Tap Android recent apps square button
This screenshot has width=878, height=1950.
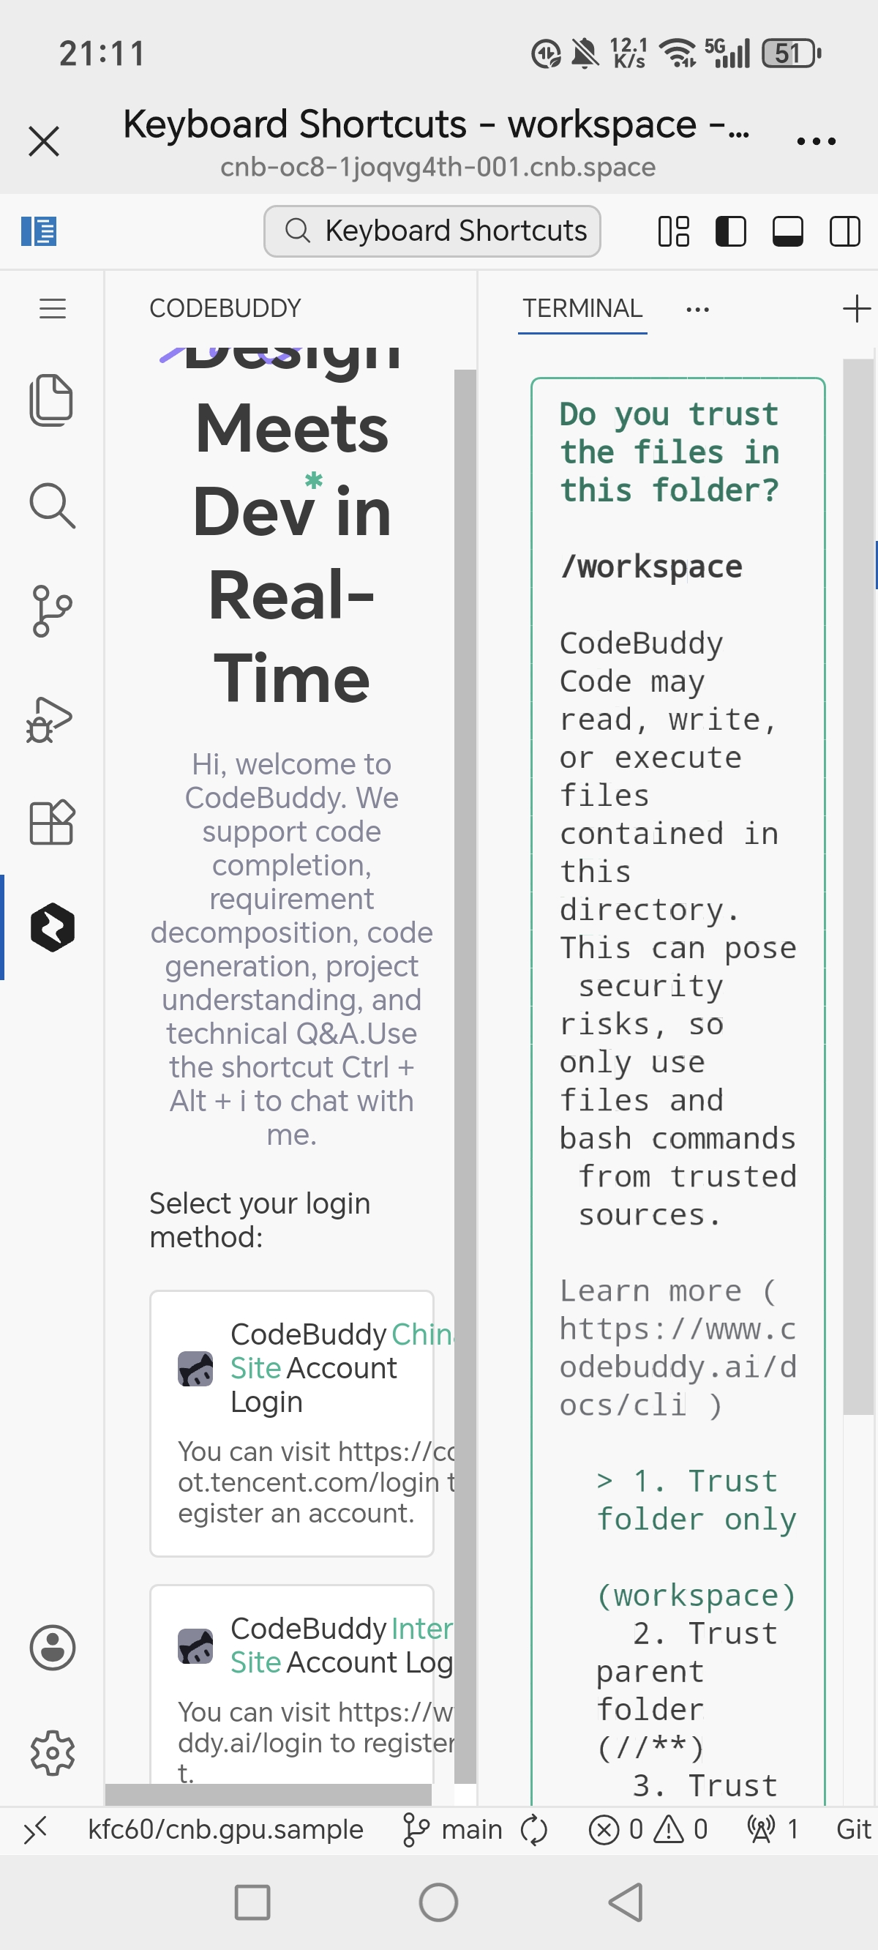pos(252,1902)
